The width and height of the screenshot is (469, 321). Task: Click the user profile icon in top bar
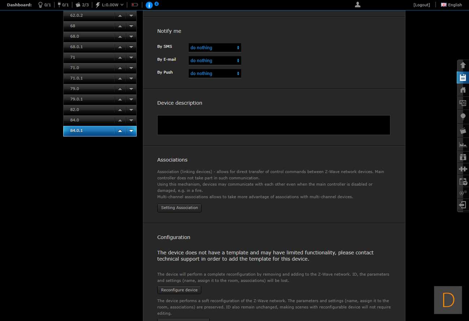point(358,5)
